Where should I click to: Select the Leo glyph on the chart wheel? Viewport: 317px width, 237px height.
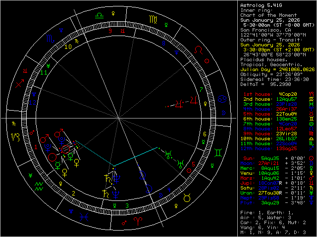coord(199,50)
